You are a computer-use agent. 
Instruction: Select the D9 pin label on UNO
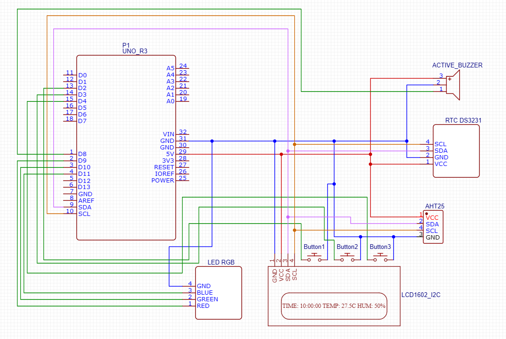click(82, 161)
